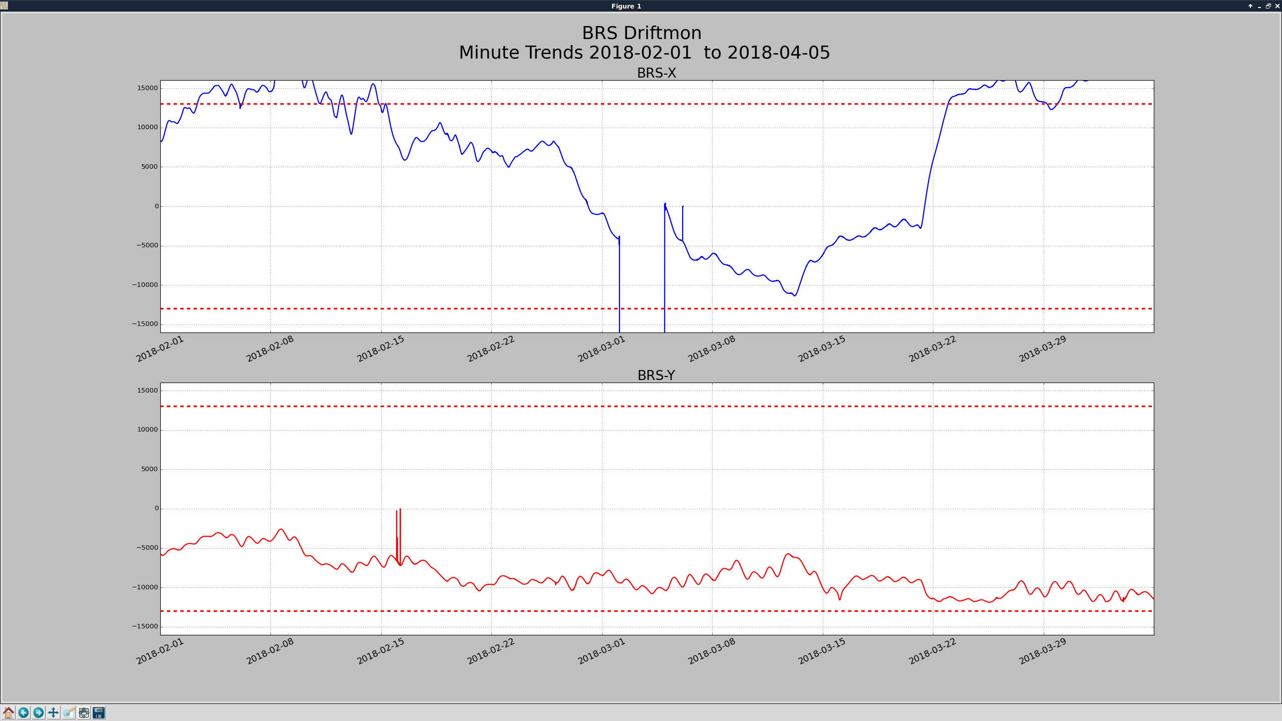Restore the Figure 1 window size
This screenshot has height=721, width=1282.
[x=1268, y=6]
